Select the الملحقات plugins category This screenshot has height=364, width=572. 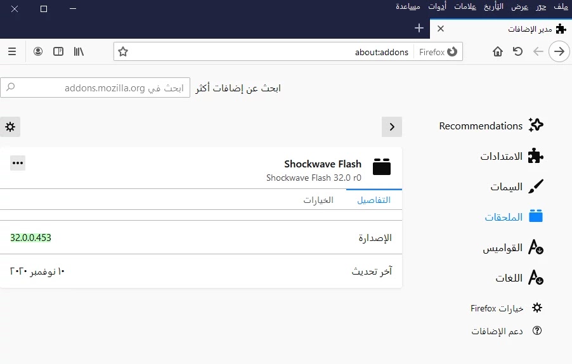[x=514, y=217]
